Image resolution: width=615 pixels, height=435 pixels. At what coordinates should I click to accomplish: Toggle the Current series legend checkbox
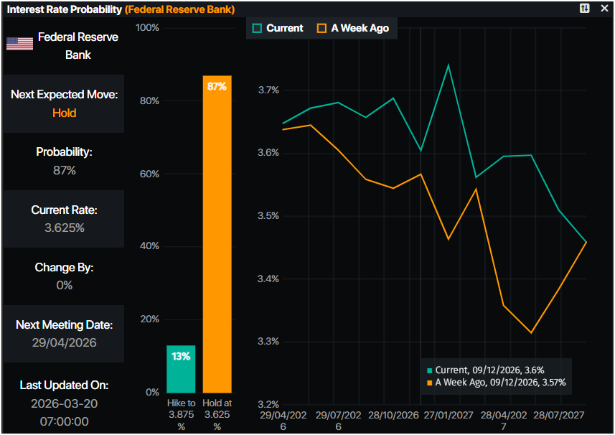pyautogui.click(x=258, y=28)
